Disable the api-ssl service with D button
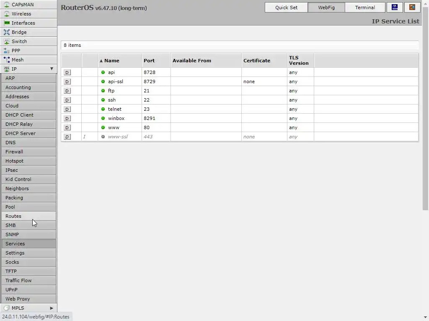429x321 pixels. (67, 82)
